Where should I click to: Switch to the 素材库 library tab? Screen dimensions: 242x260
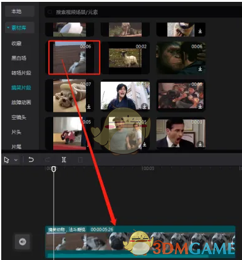coord(19,27)
